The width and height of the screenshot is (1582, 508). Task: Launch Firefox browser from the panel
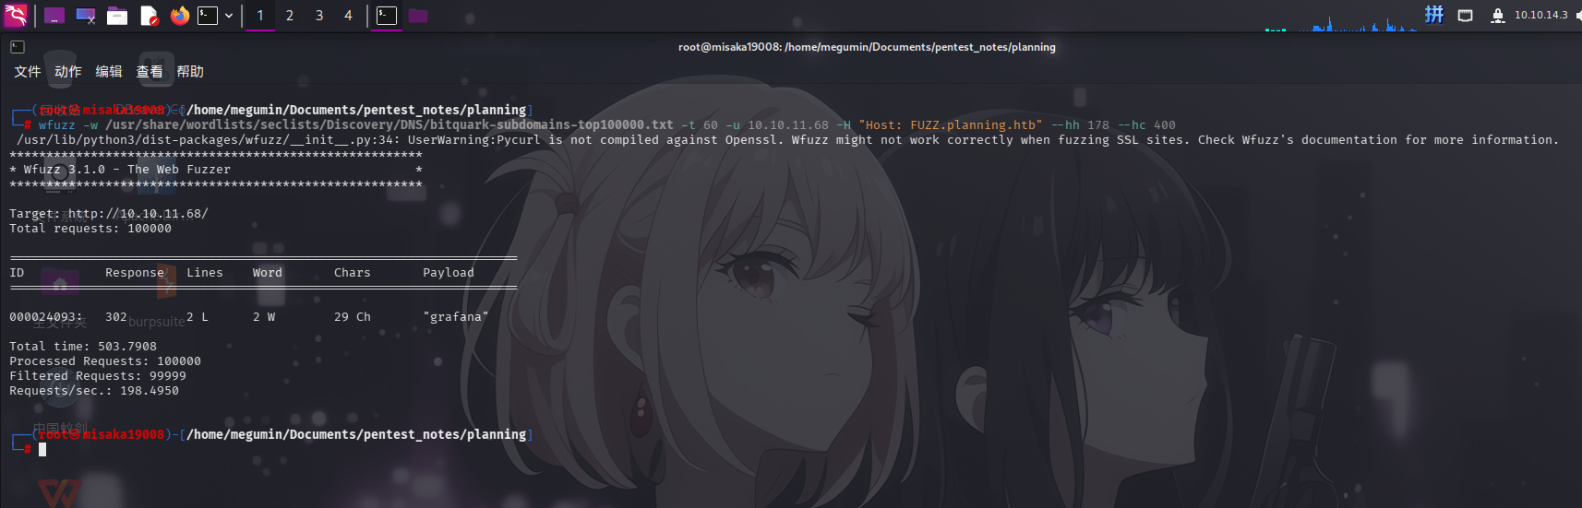(180, 16)
